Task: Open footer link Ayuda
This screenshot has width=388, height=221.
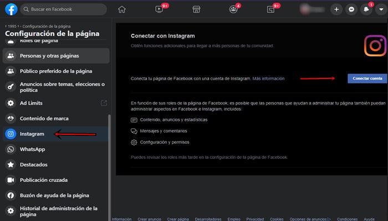Action: tap(369, 219)
